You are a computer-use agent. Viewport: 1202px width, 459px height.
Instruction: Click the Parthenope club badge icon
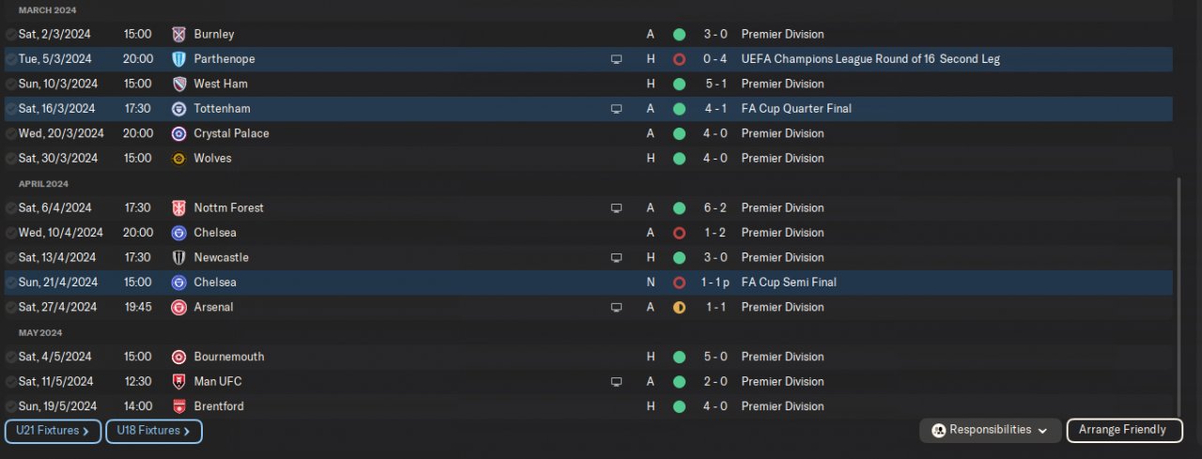(x=178, y=59)
